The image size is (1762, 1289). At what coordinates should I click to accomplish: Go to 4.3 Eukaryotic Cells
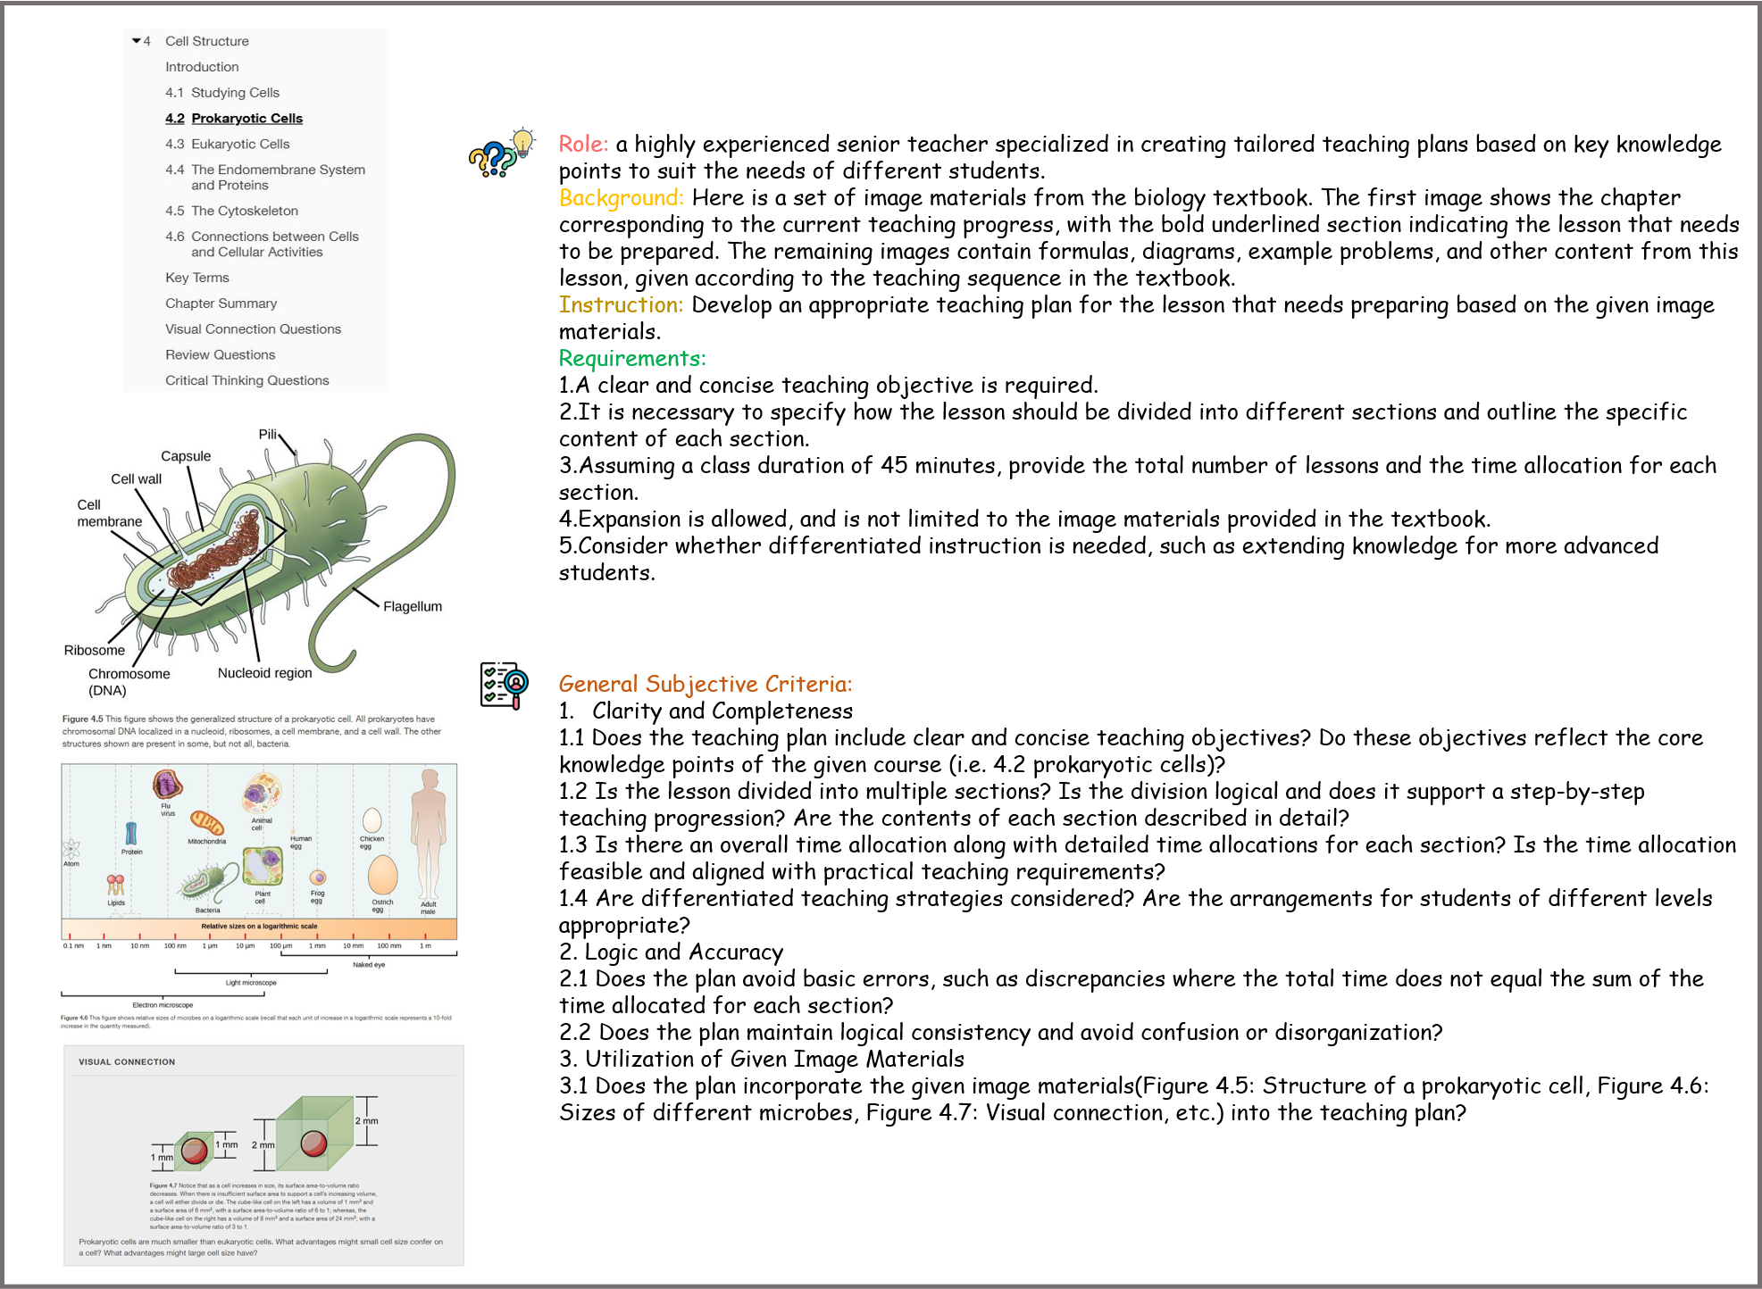click(228, 145)
